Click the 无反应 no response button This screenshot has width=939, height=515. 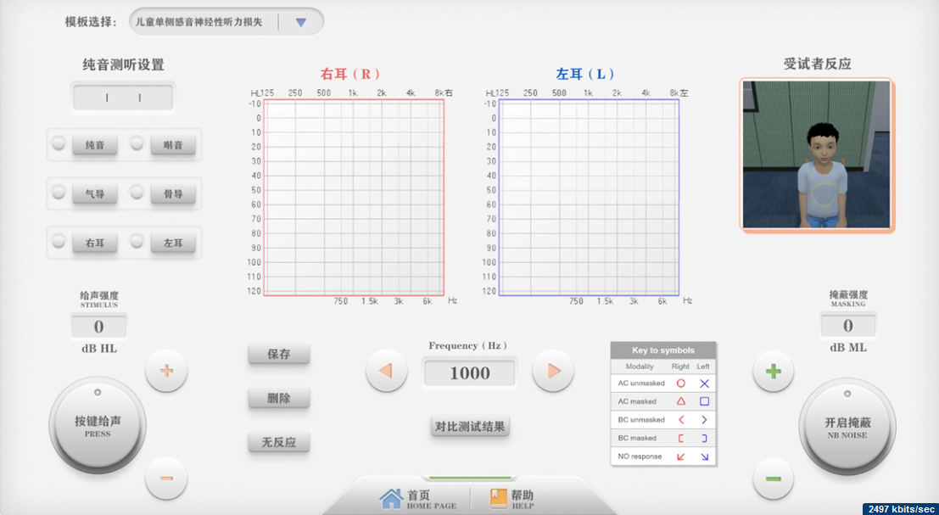279,442
